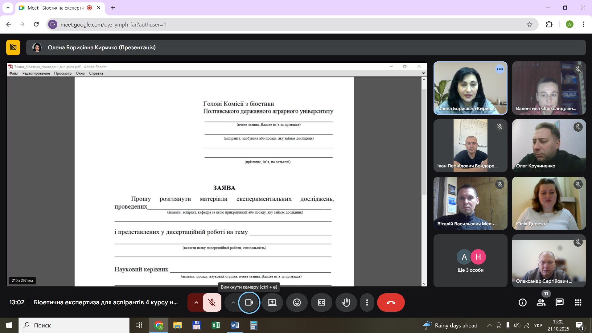The width and height of the screenshot is (592, 333).
Task: Open the emoji reactions button
Action: [297, 302]
